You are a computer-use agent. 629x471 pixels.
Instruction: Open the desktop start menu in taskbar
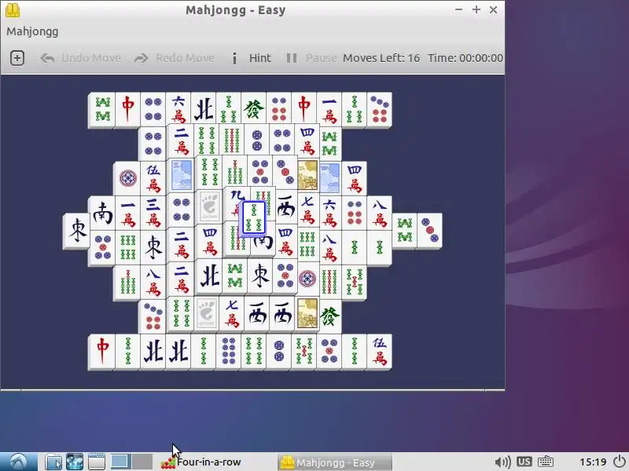(18, 462)
